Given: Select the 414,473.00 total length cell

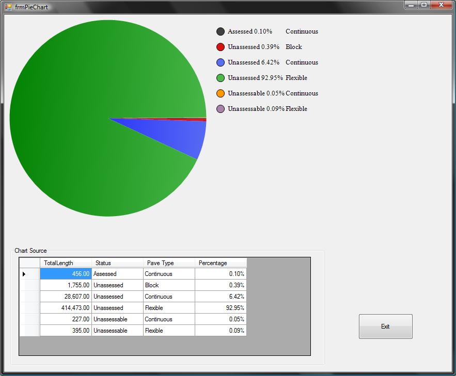Looking at the screenshot, I should tap(66, 308).
